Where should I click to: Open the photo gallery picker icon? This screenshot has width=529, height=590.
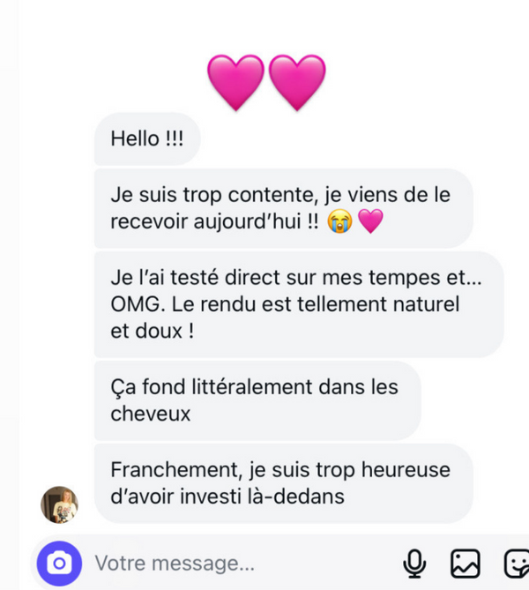pos(465,563)
